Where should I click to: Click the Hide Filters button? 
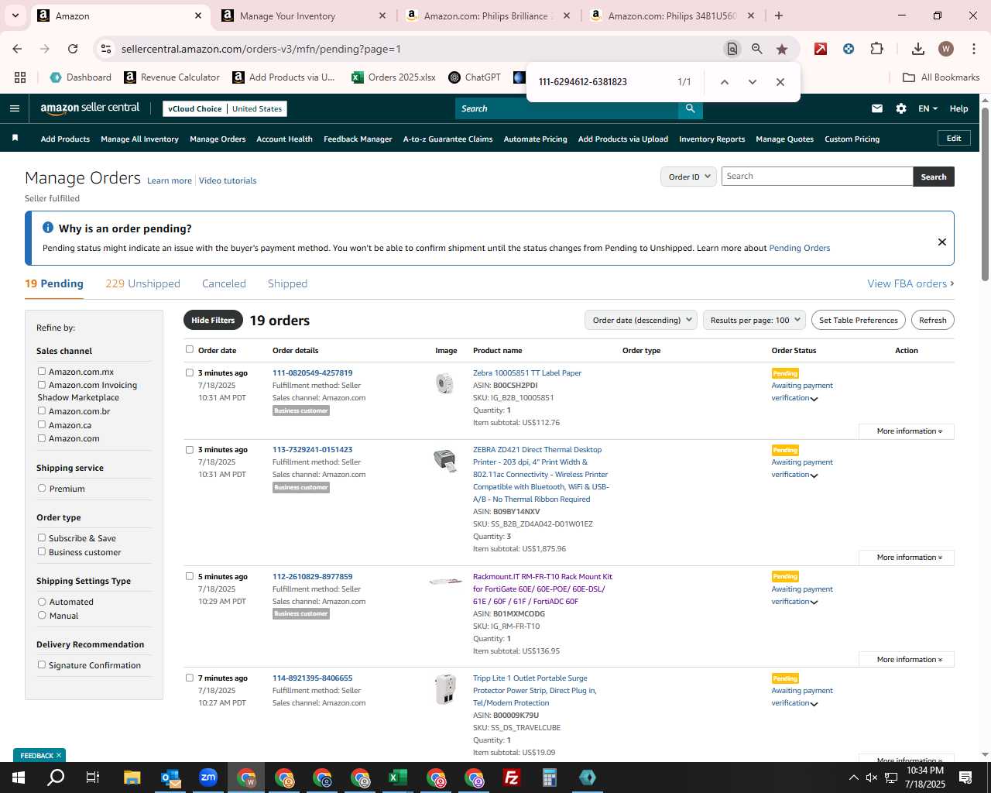213,320
